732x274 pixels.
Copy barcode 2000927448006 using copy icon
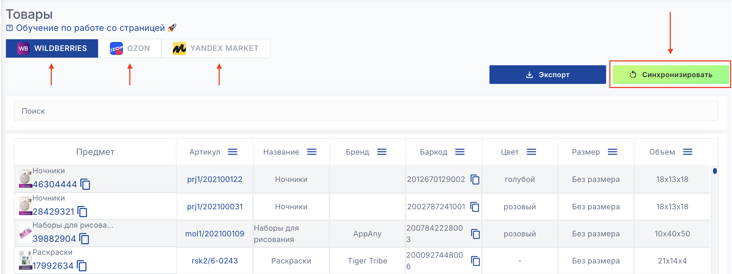tap(475, 261)
